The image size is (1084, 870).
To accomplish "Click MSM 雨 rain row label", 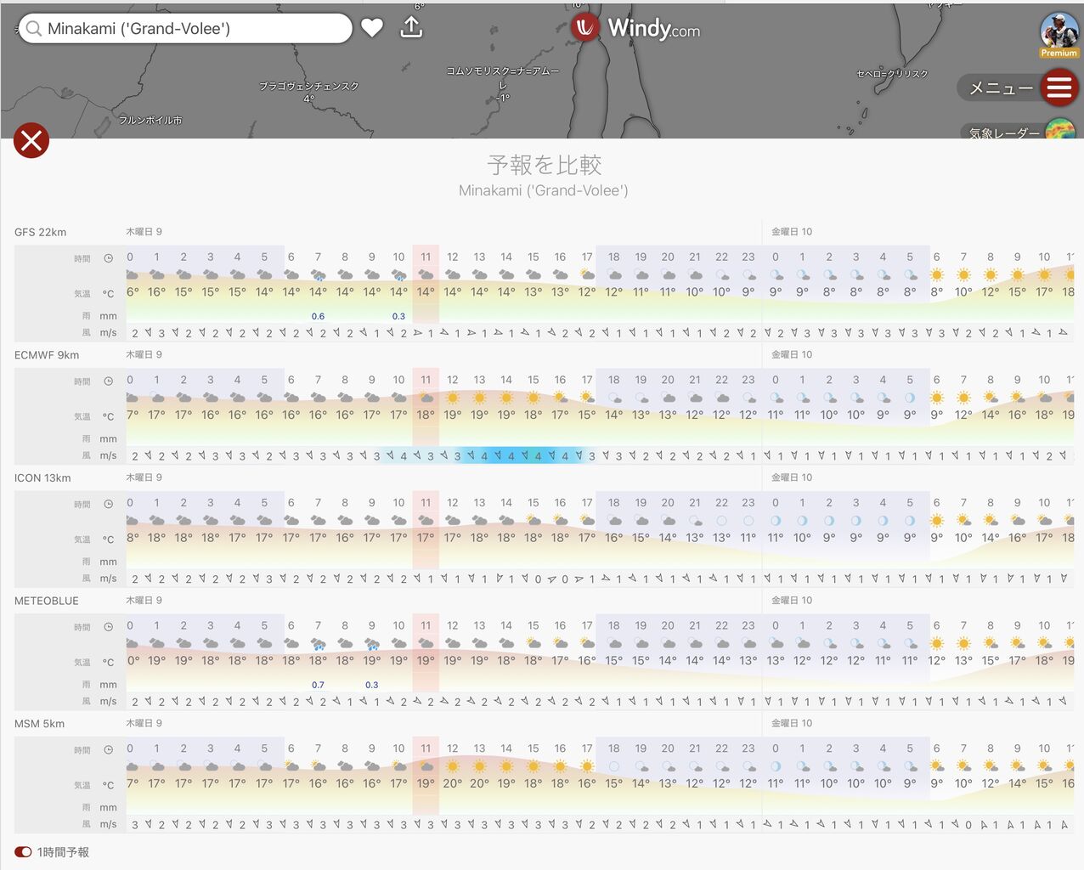I will click(x=86, y=807).
